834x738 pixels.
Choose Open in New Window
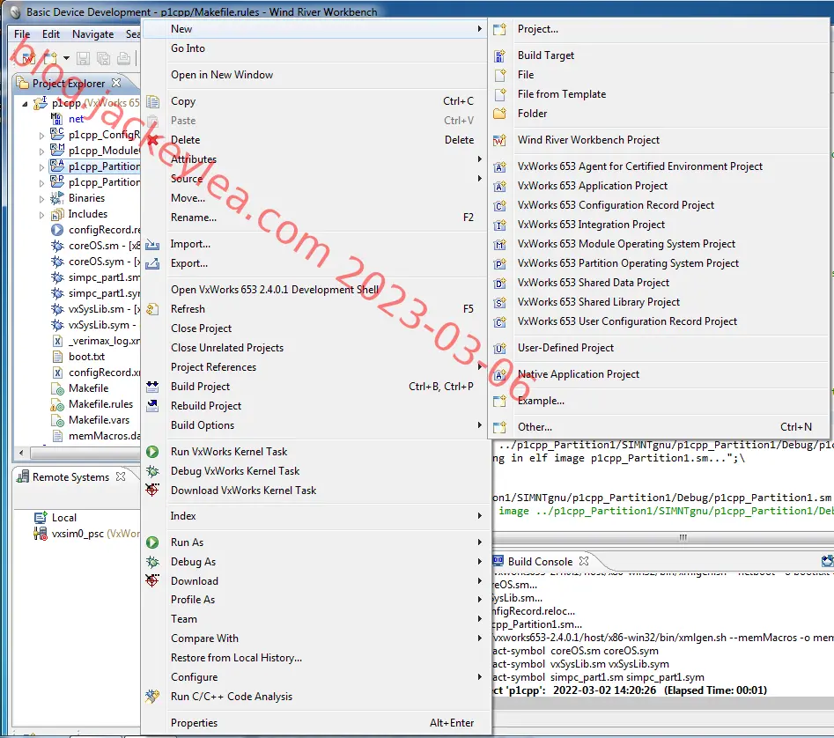coord(326,75)
